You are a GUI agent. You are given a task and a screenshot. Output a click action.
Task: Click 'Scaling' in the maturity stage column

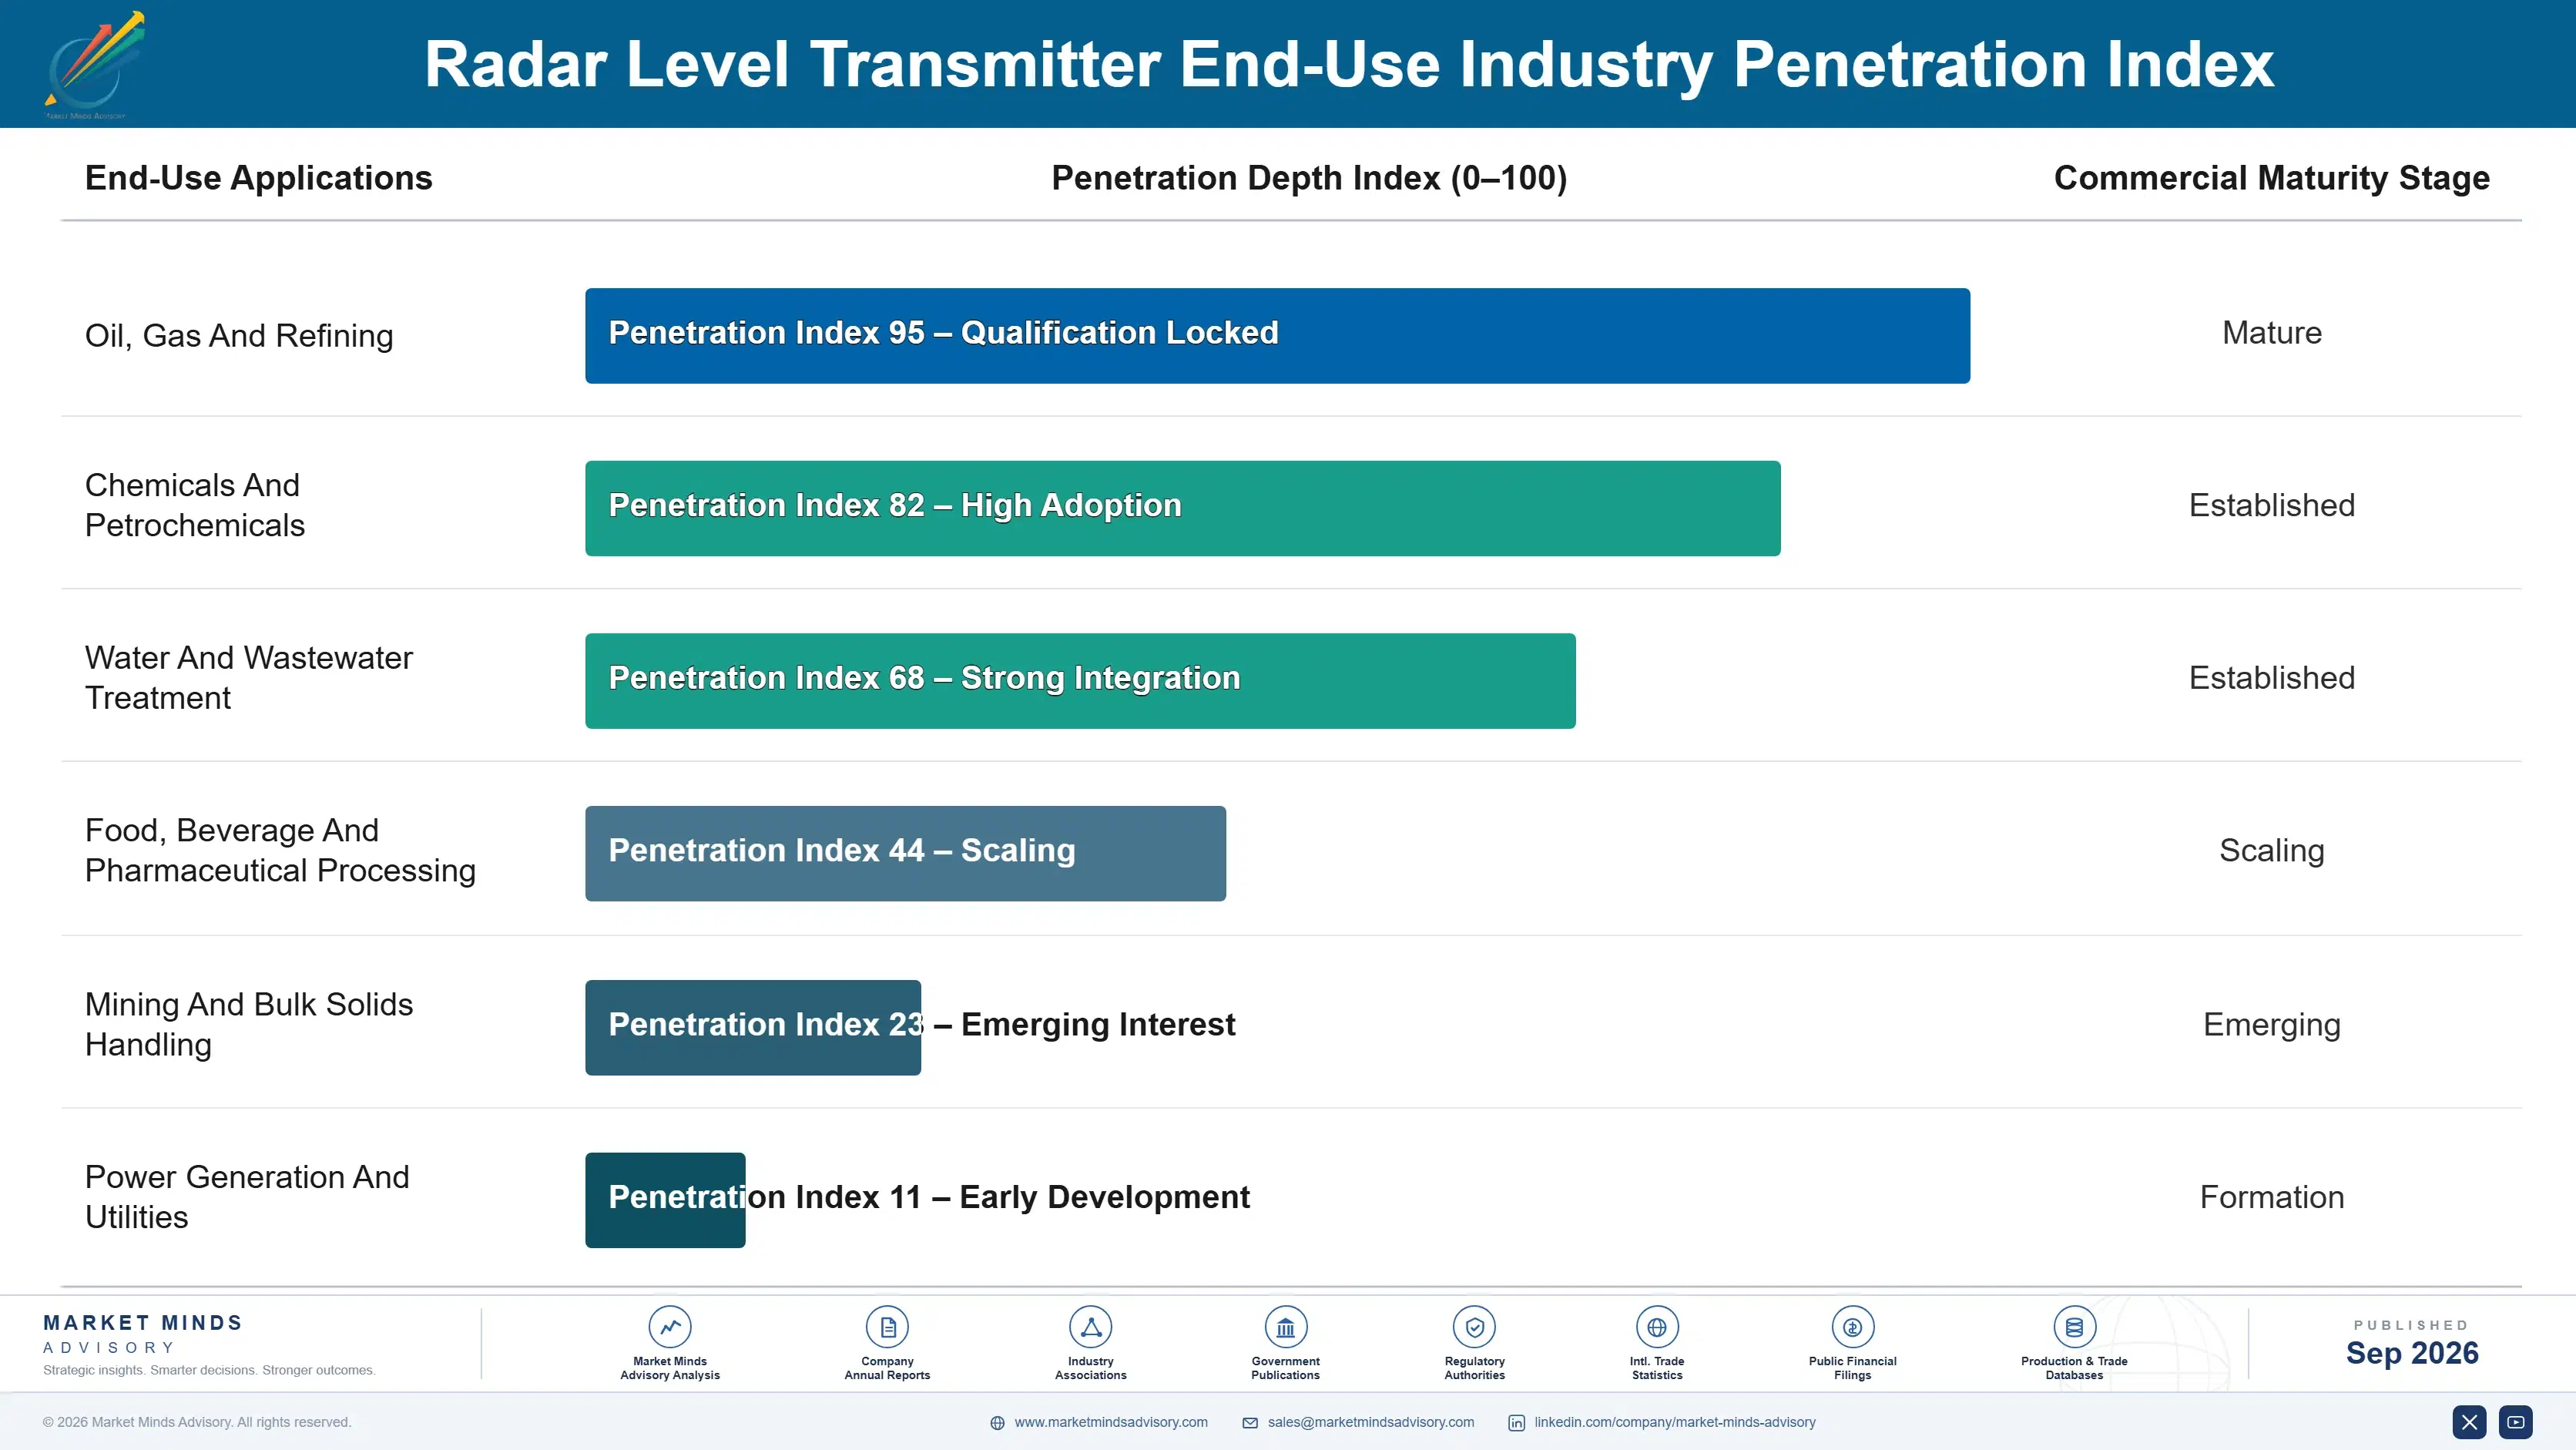[2271, 851]
